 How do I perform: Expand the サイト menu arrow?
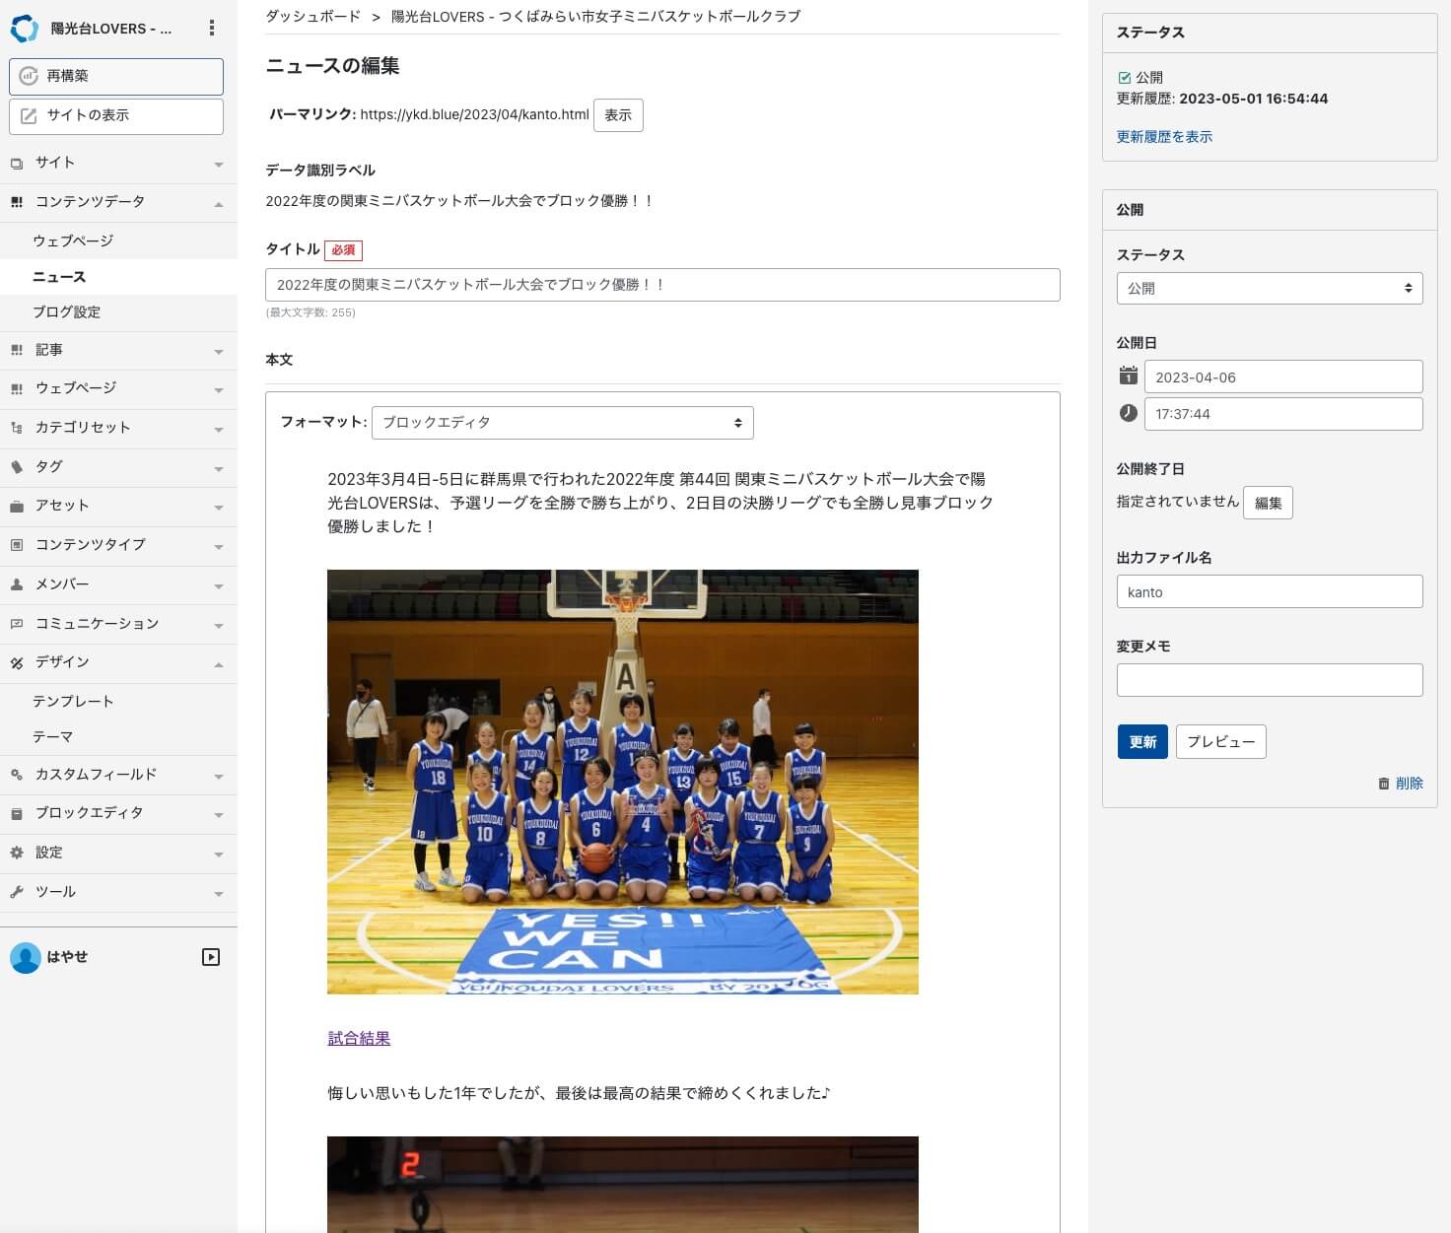click(x=219, y=165)
